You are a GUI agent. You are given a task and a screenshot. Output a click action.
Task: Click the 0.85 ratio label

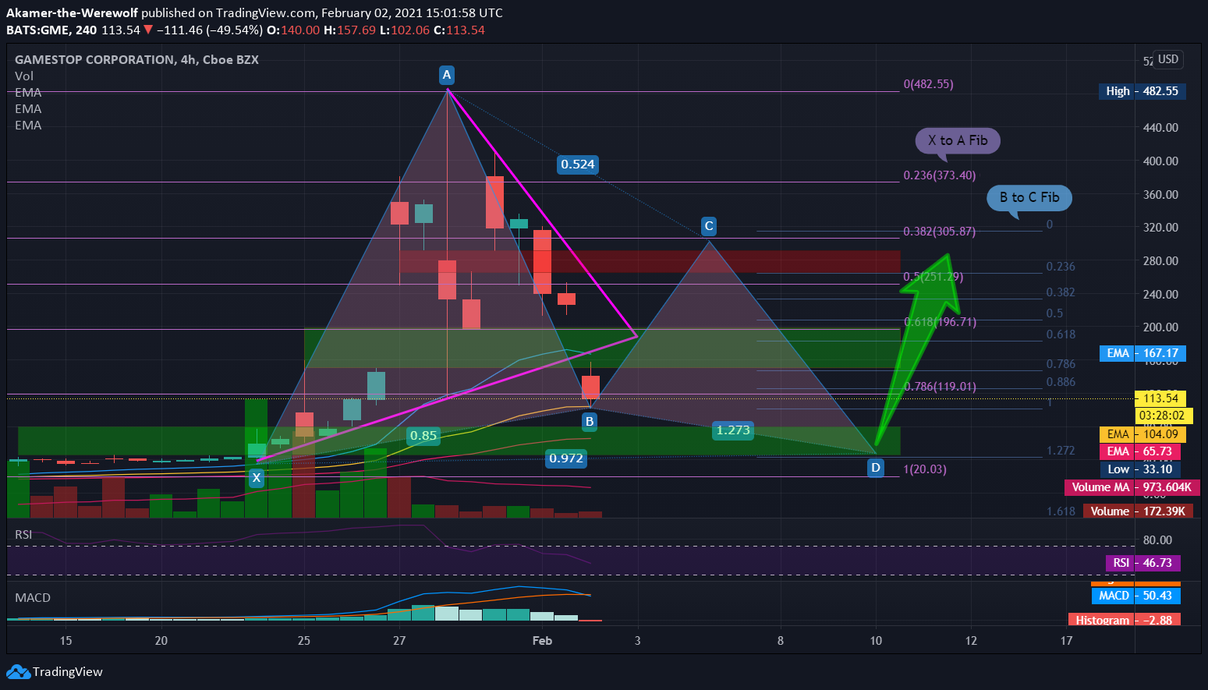423,436
